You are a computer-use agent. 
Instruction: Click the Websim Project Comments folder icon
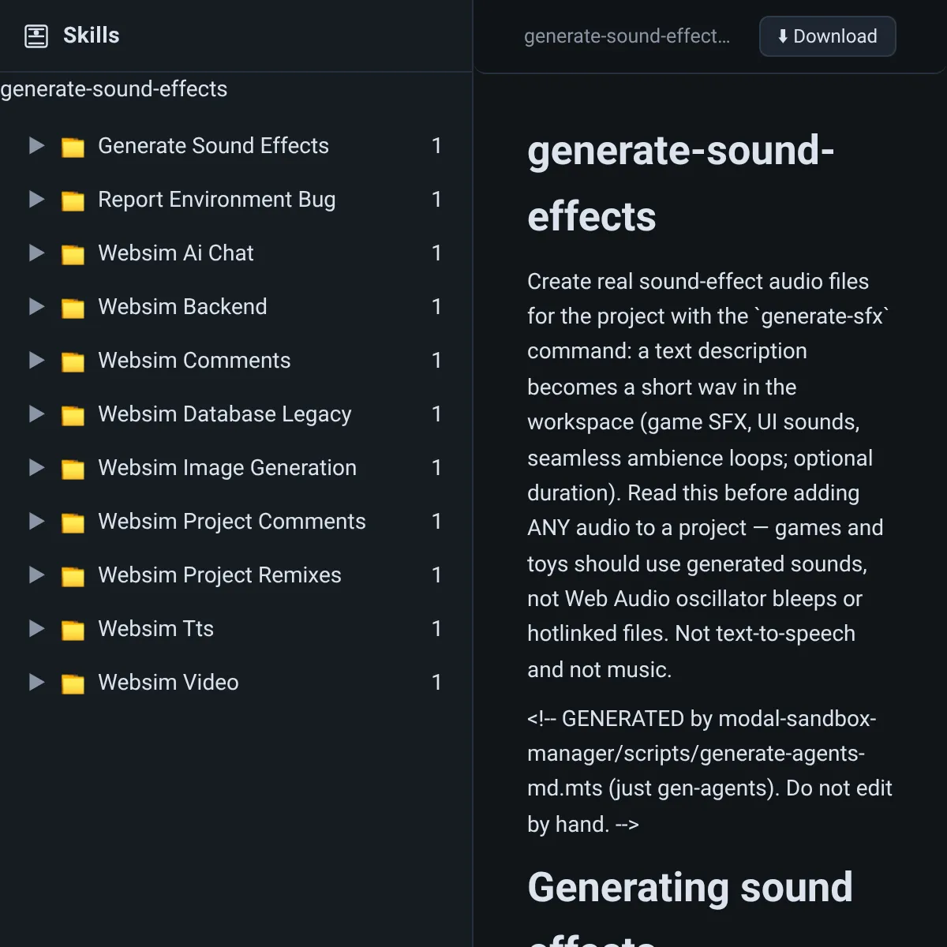click(73, 522)
